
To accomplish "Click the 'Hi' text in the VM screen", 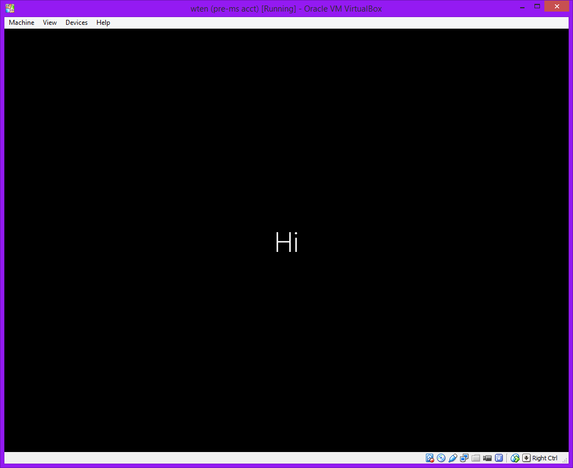I will [x=286, y=242].
